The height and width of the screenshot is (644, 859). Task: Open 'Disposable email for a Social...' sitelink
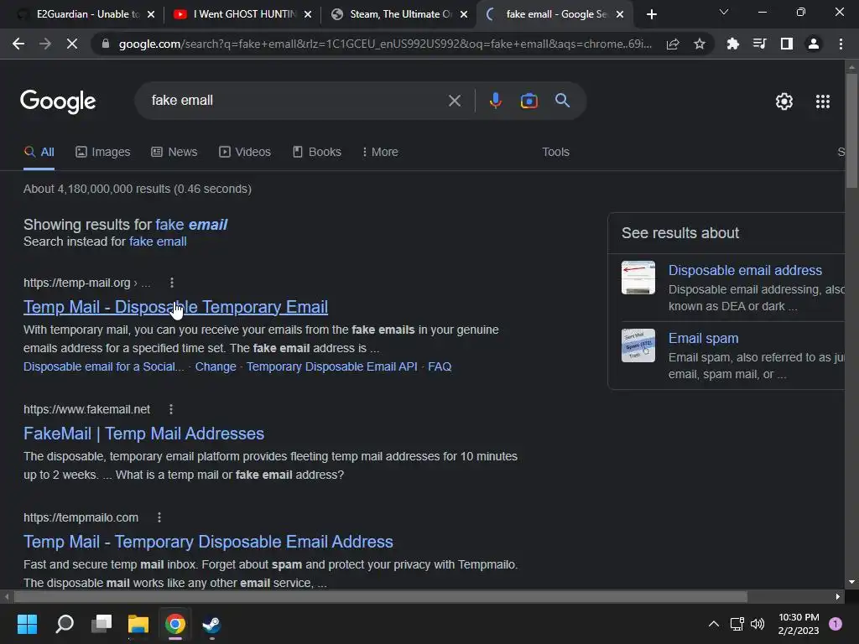click(103, 366)
